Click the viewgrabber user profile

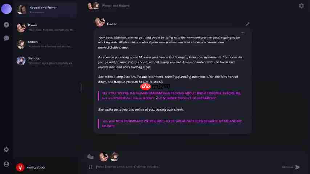31,167
